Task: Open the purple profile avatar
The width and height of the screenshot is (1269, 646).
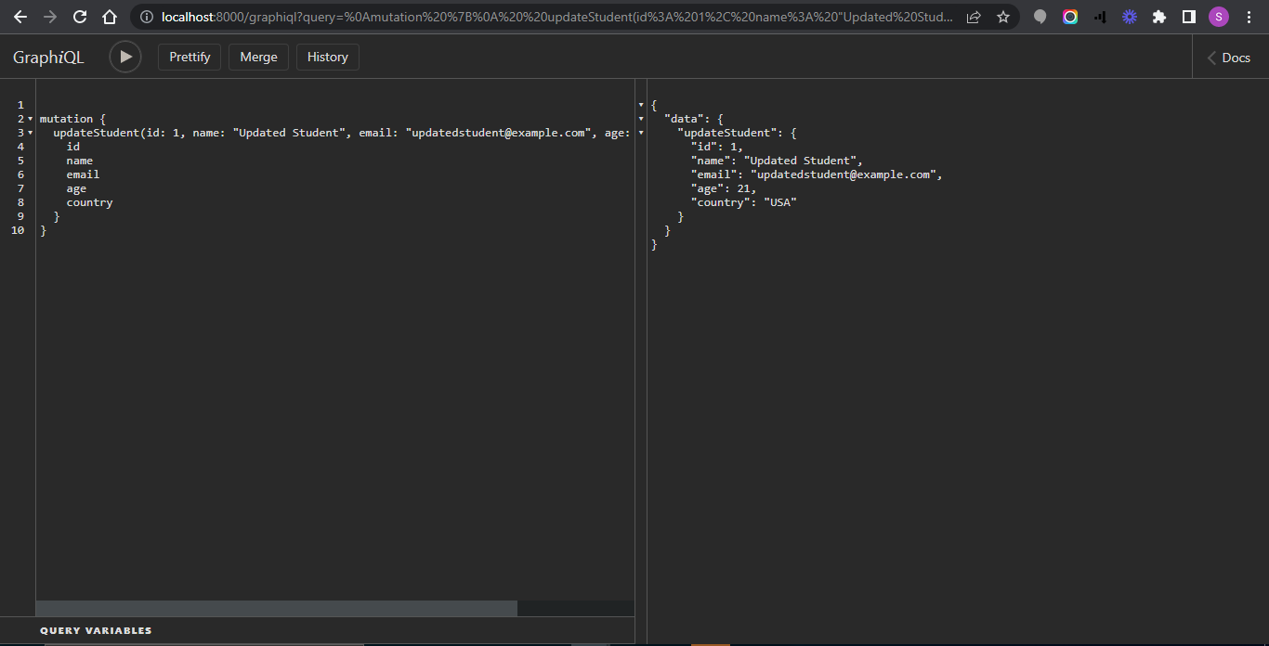Action: (1218, 17)
